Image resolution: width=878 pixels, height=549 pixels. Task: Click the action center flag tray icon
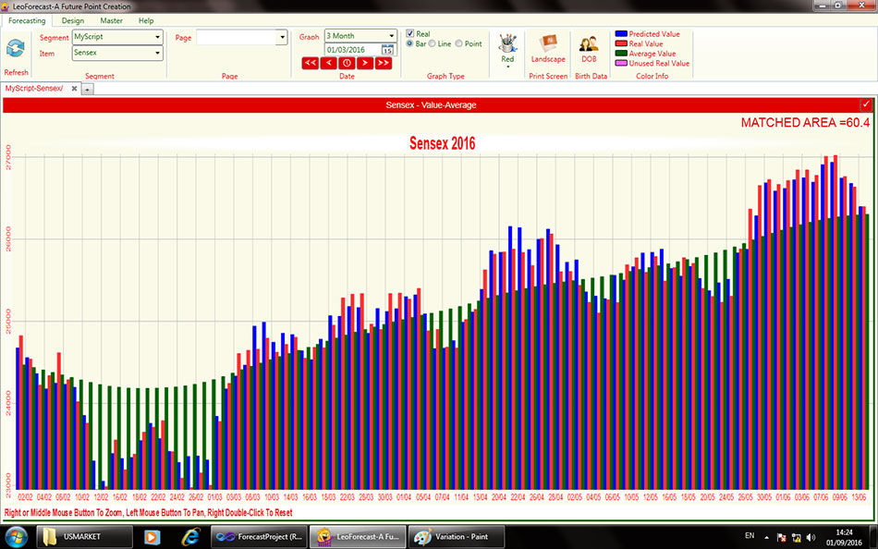click(782, 537)
